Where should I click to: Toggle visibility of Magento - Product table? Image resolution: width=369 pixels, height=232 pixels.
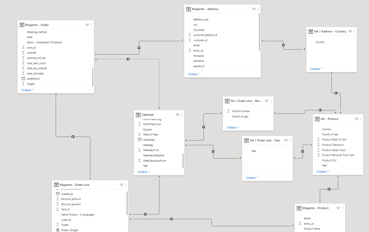click(x=338, y=208)
